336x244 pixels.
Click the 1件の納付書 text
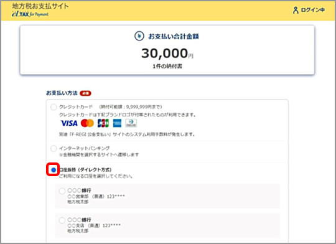point(167,66)
